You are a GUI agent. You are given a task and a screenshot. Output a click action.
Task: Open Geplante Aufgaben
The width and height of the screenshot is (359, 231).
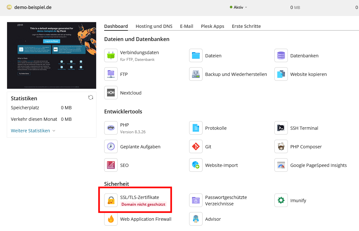point(111,146)
